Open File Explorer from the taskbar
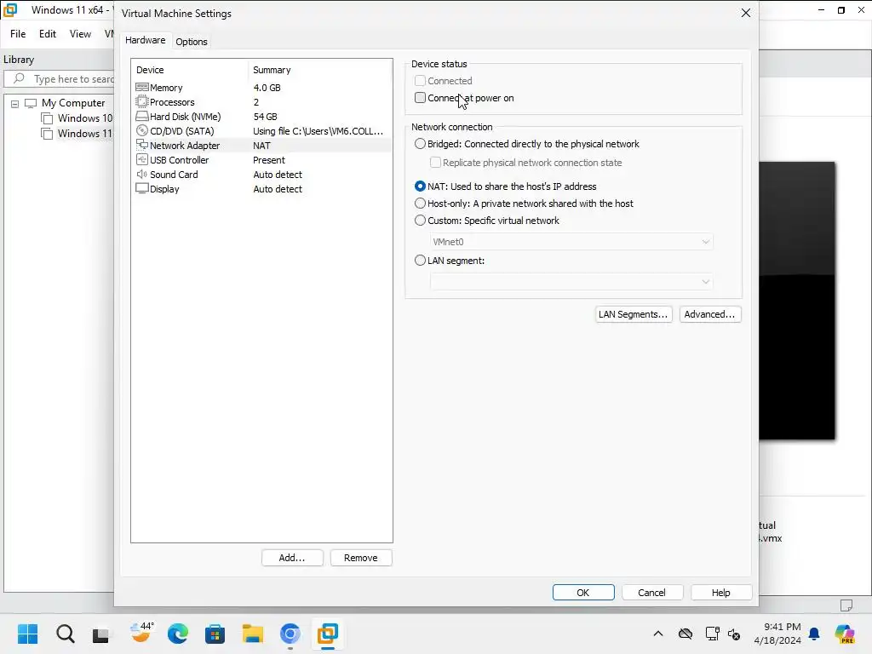 (252, 634)
